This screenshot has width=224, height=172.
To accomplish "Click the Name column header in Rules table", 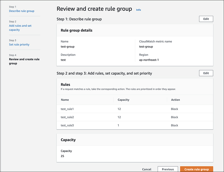I will point(65,100).
